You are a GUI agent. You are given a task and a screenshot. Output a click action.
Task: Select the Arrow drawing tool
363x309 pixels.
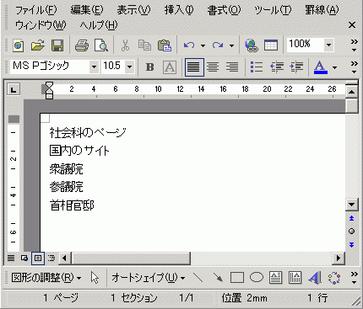218,278
